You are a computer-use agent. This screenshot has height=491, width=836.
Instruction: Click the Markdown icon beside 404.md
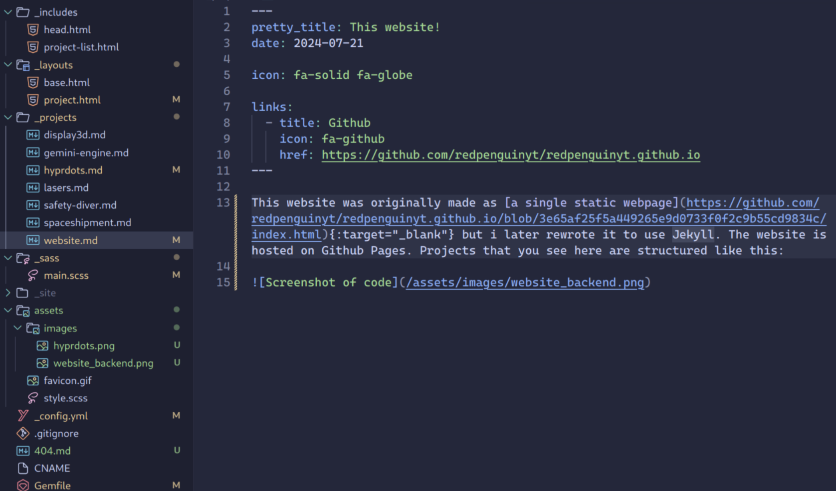tap(22, 450)
